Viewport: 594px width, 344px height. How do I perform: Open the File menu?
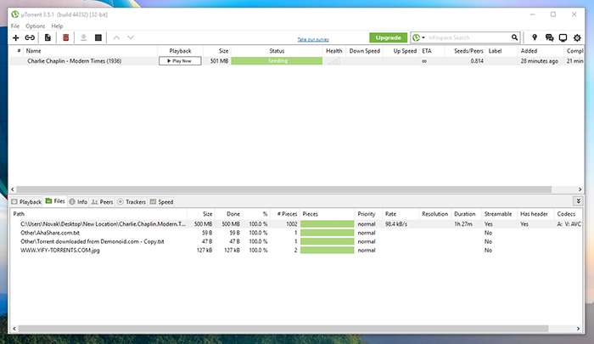15,26
